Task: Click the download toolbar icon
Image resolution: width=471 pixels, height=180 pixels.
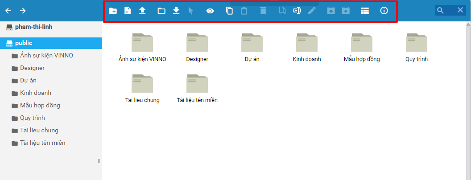Action: click(176, 11)
